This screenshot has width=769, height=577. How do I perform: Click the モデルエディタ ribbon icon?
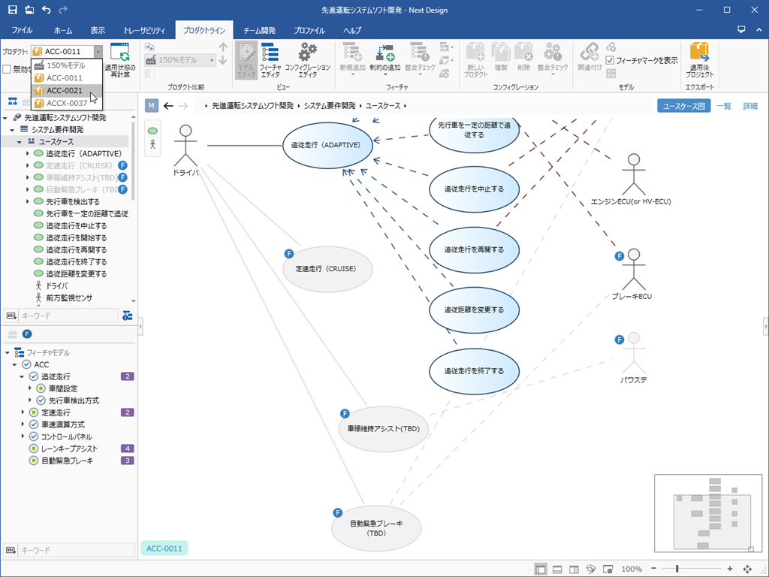(x=246, y=61)
